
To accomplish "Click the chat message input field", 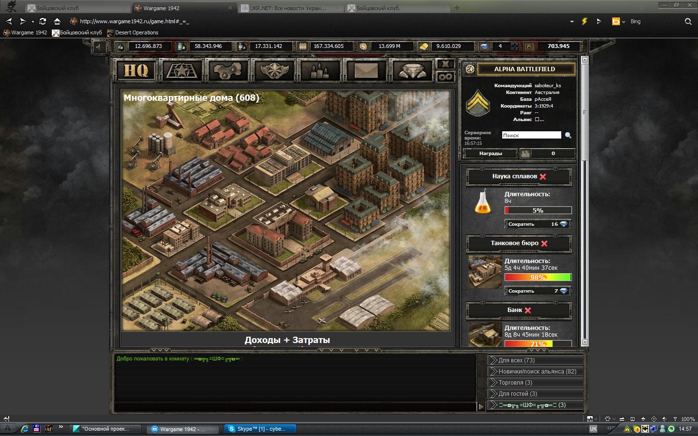I will 295,407.
